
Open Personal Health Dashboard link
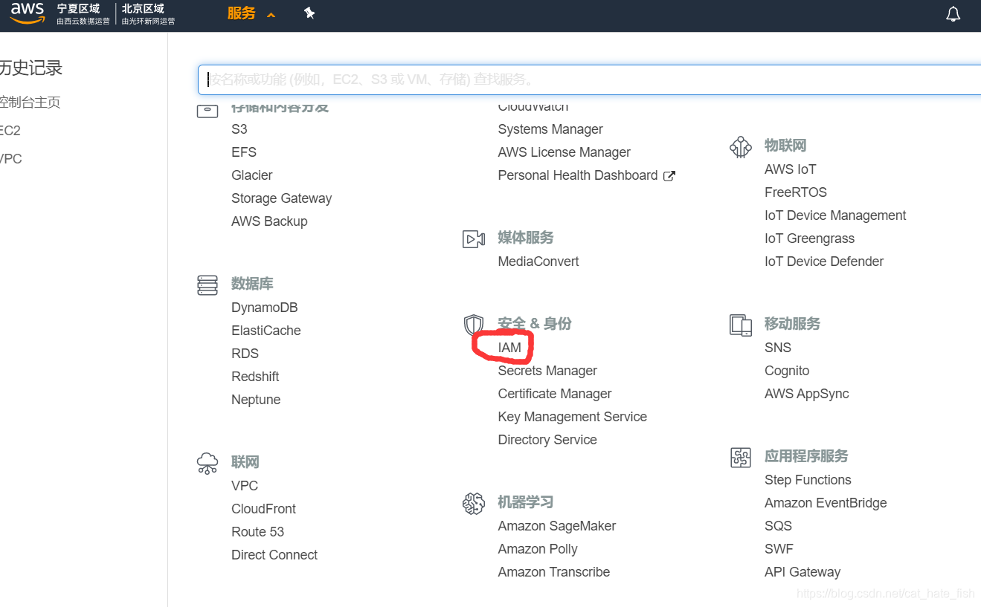tap(578, 175)
